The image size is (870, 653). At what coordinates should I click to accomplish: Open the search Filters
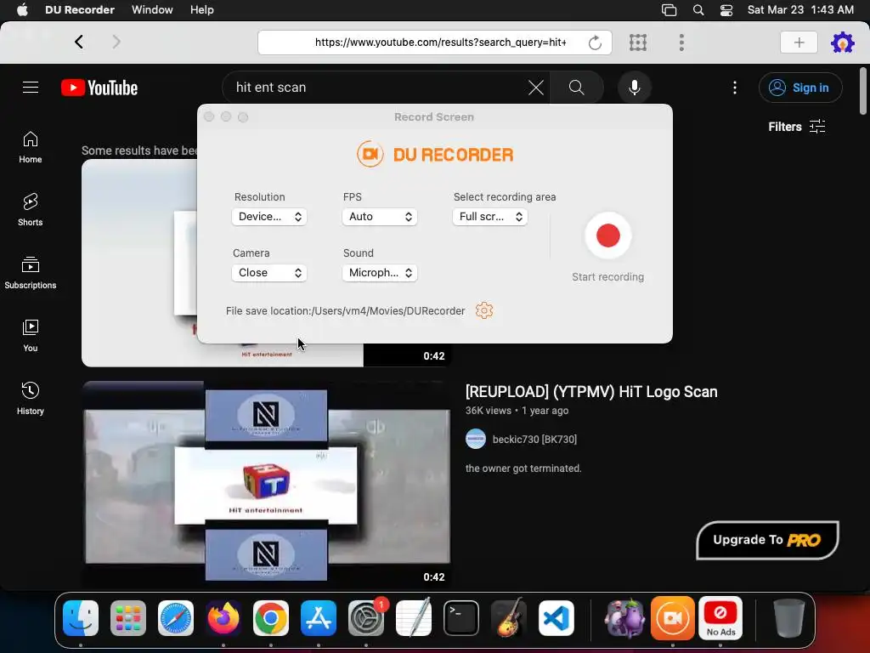[797, 127]
